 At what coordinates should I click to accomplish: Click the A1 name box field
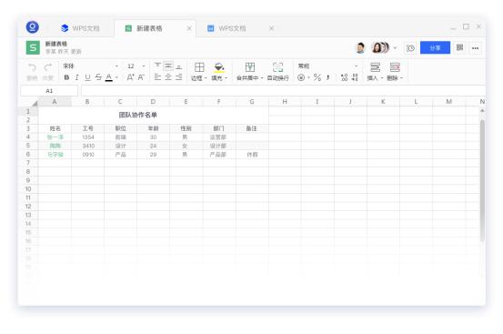49,91
